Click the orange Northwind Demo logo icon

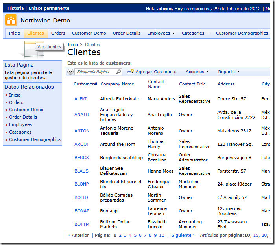tap(11, 20)
